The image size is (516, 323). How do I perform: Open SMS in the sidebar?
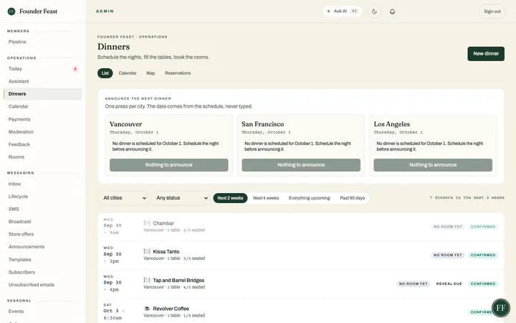tap(43, 209)
